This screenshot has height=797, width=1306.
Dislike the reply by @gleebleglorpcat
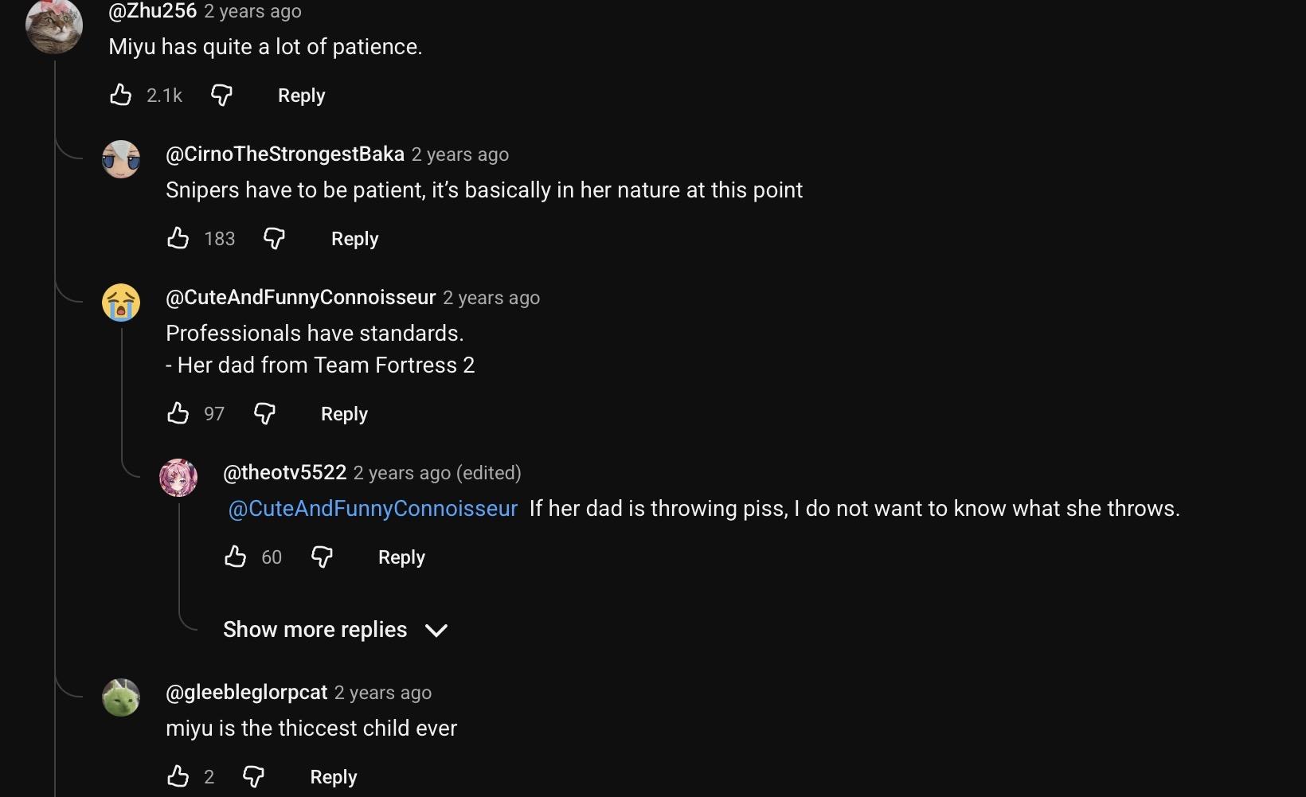point(253,776)
